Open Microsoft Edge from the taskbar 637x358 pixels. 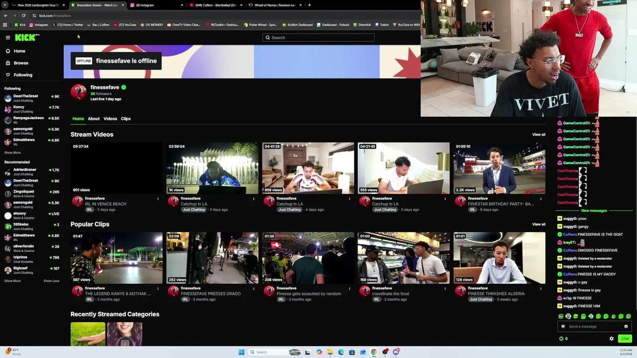[341, 352]
